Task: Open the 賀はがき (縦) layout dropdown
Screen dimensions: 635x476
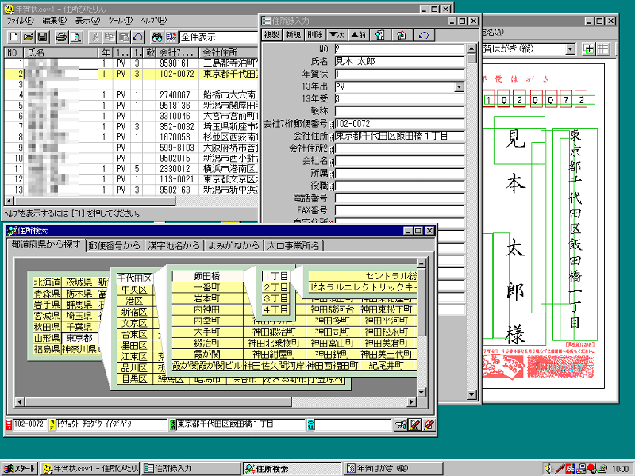Action: pyautogui.click(x=570, y=49)
